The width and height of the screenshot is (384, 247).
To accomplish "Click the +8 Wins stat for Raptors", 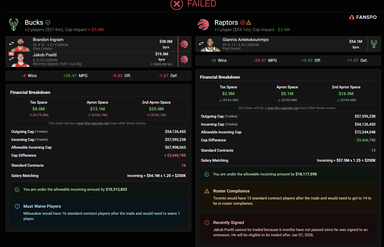I will (x=219, y=60).
